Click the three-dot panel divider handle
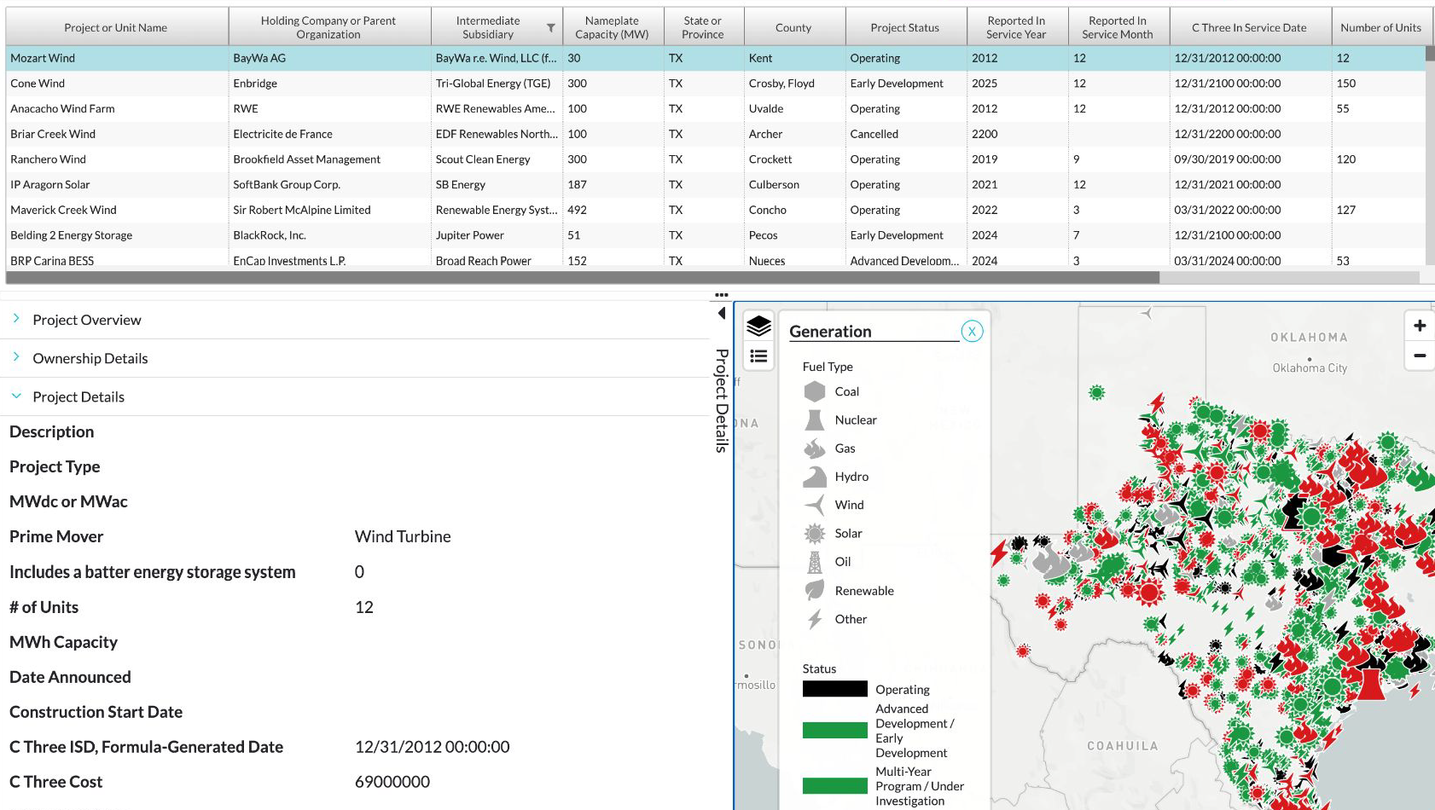The image size is (1435, 810). [x=722, y=295]
